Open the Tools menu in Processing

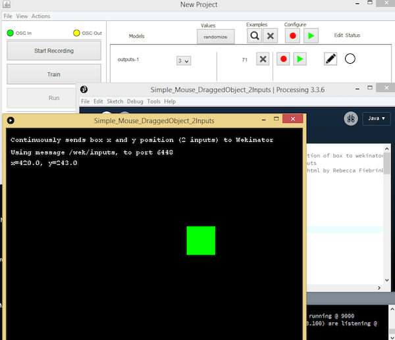tap(153, 101)
